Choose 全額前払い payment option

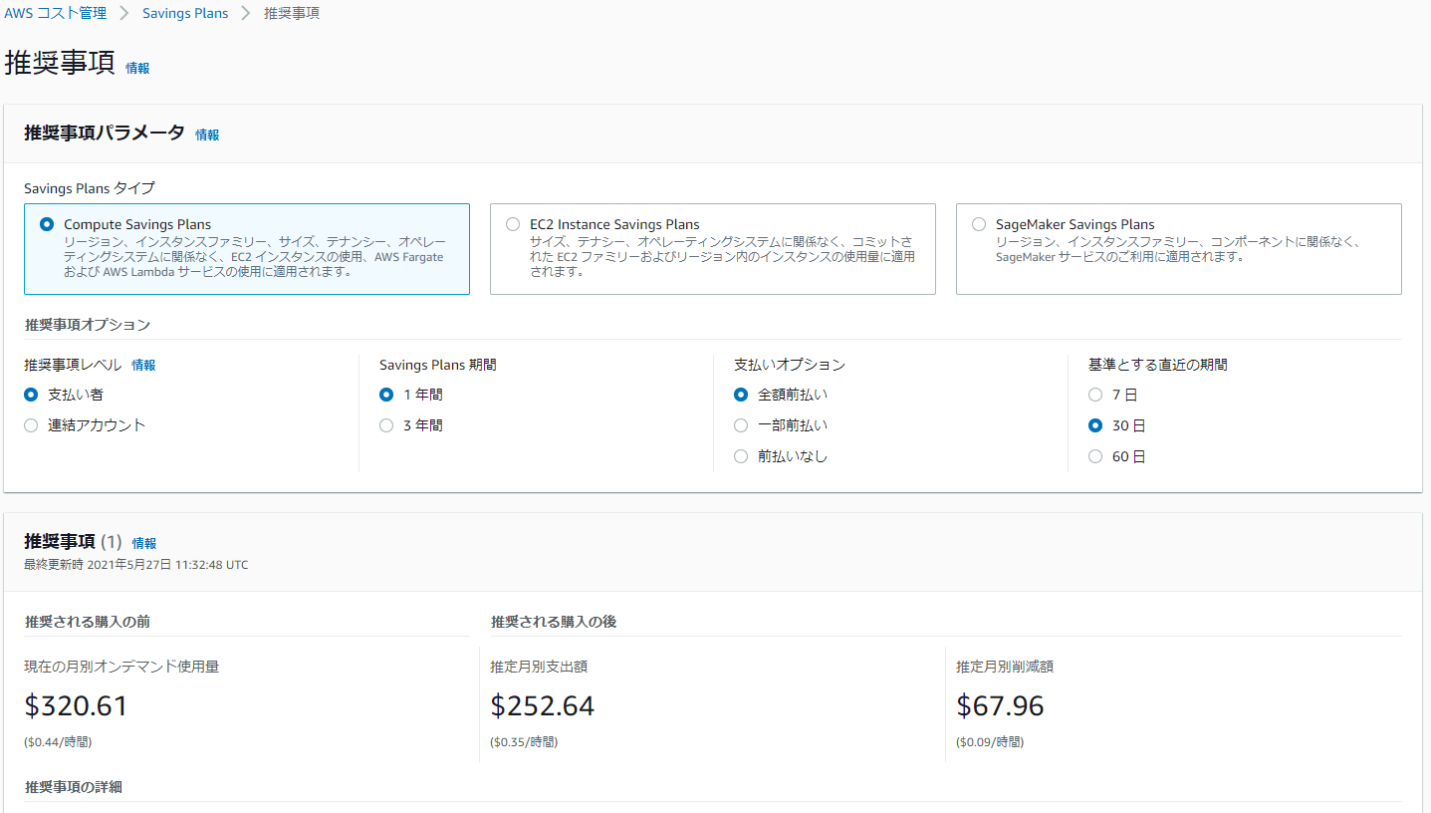pos(741,395)
